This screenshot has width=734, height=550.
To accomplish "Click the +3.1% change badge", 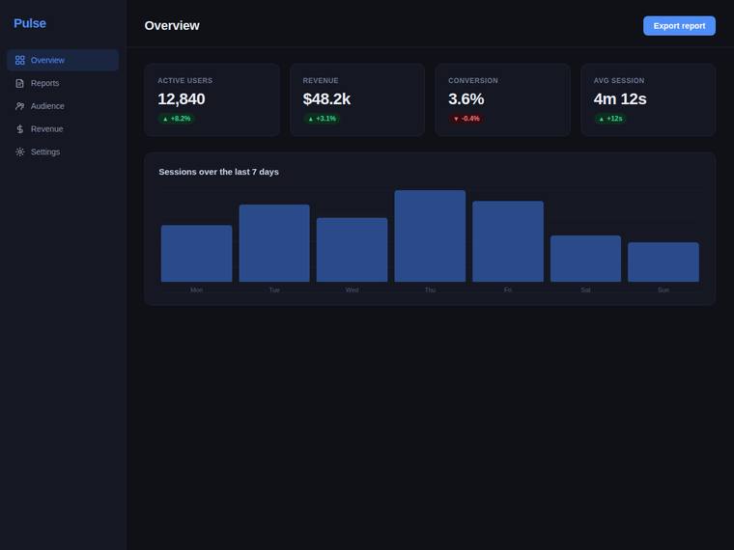I will tap(322, 119).
